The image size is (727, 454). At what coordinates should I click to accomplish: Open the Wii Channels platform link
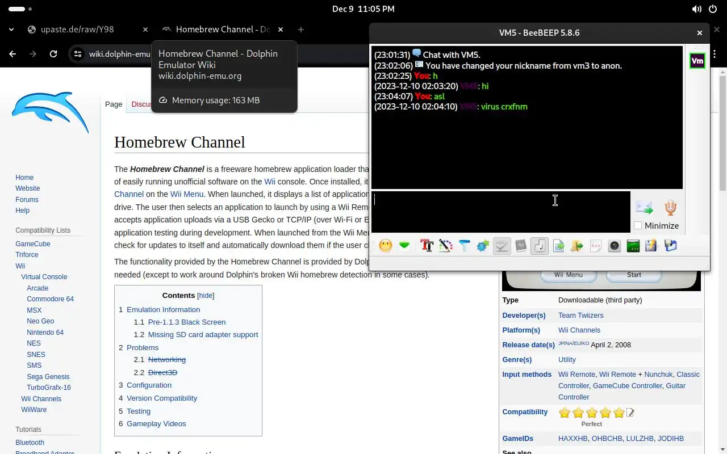click(579, 330)
